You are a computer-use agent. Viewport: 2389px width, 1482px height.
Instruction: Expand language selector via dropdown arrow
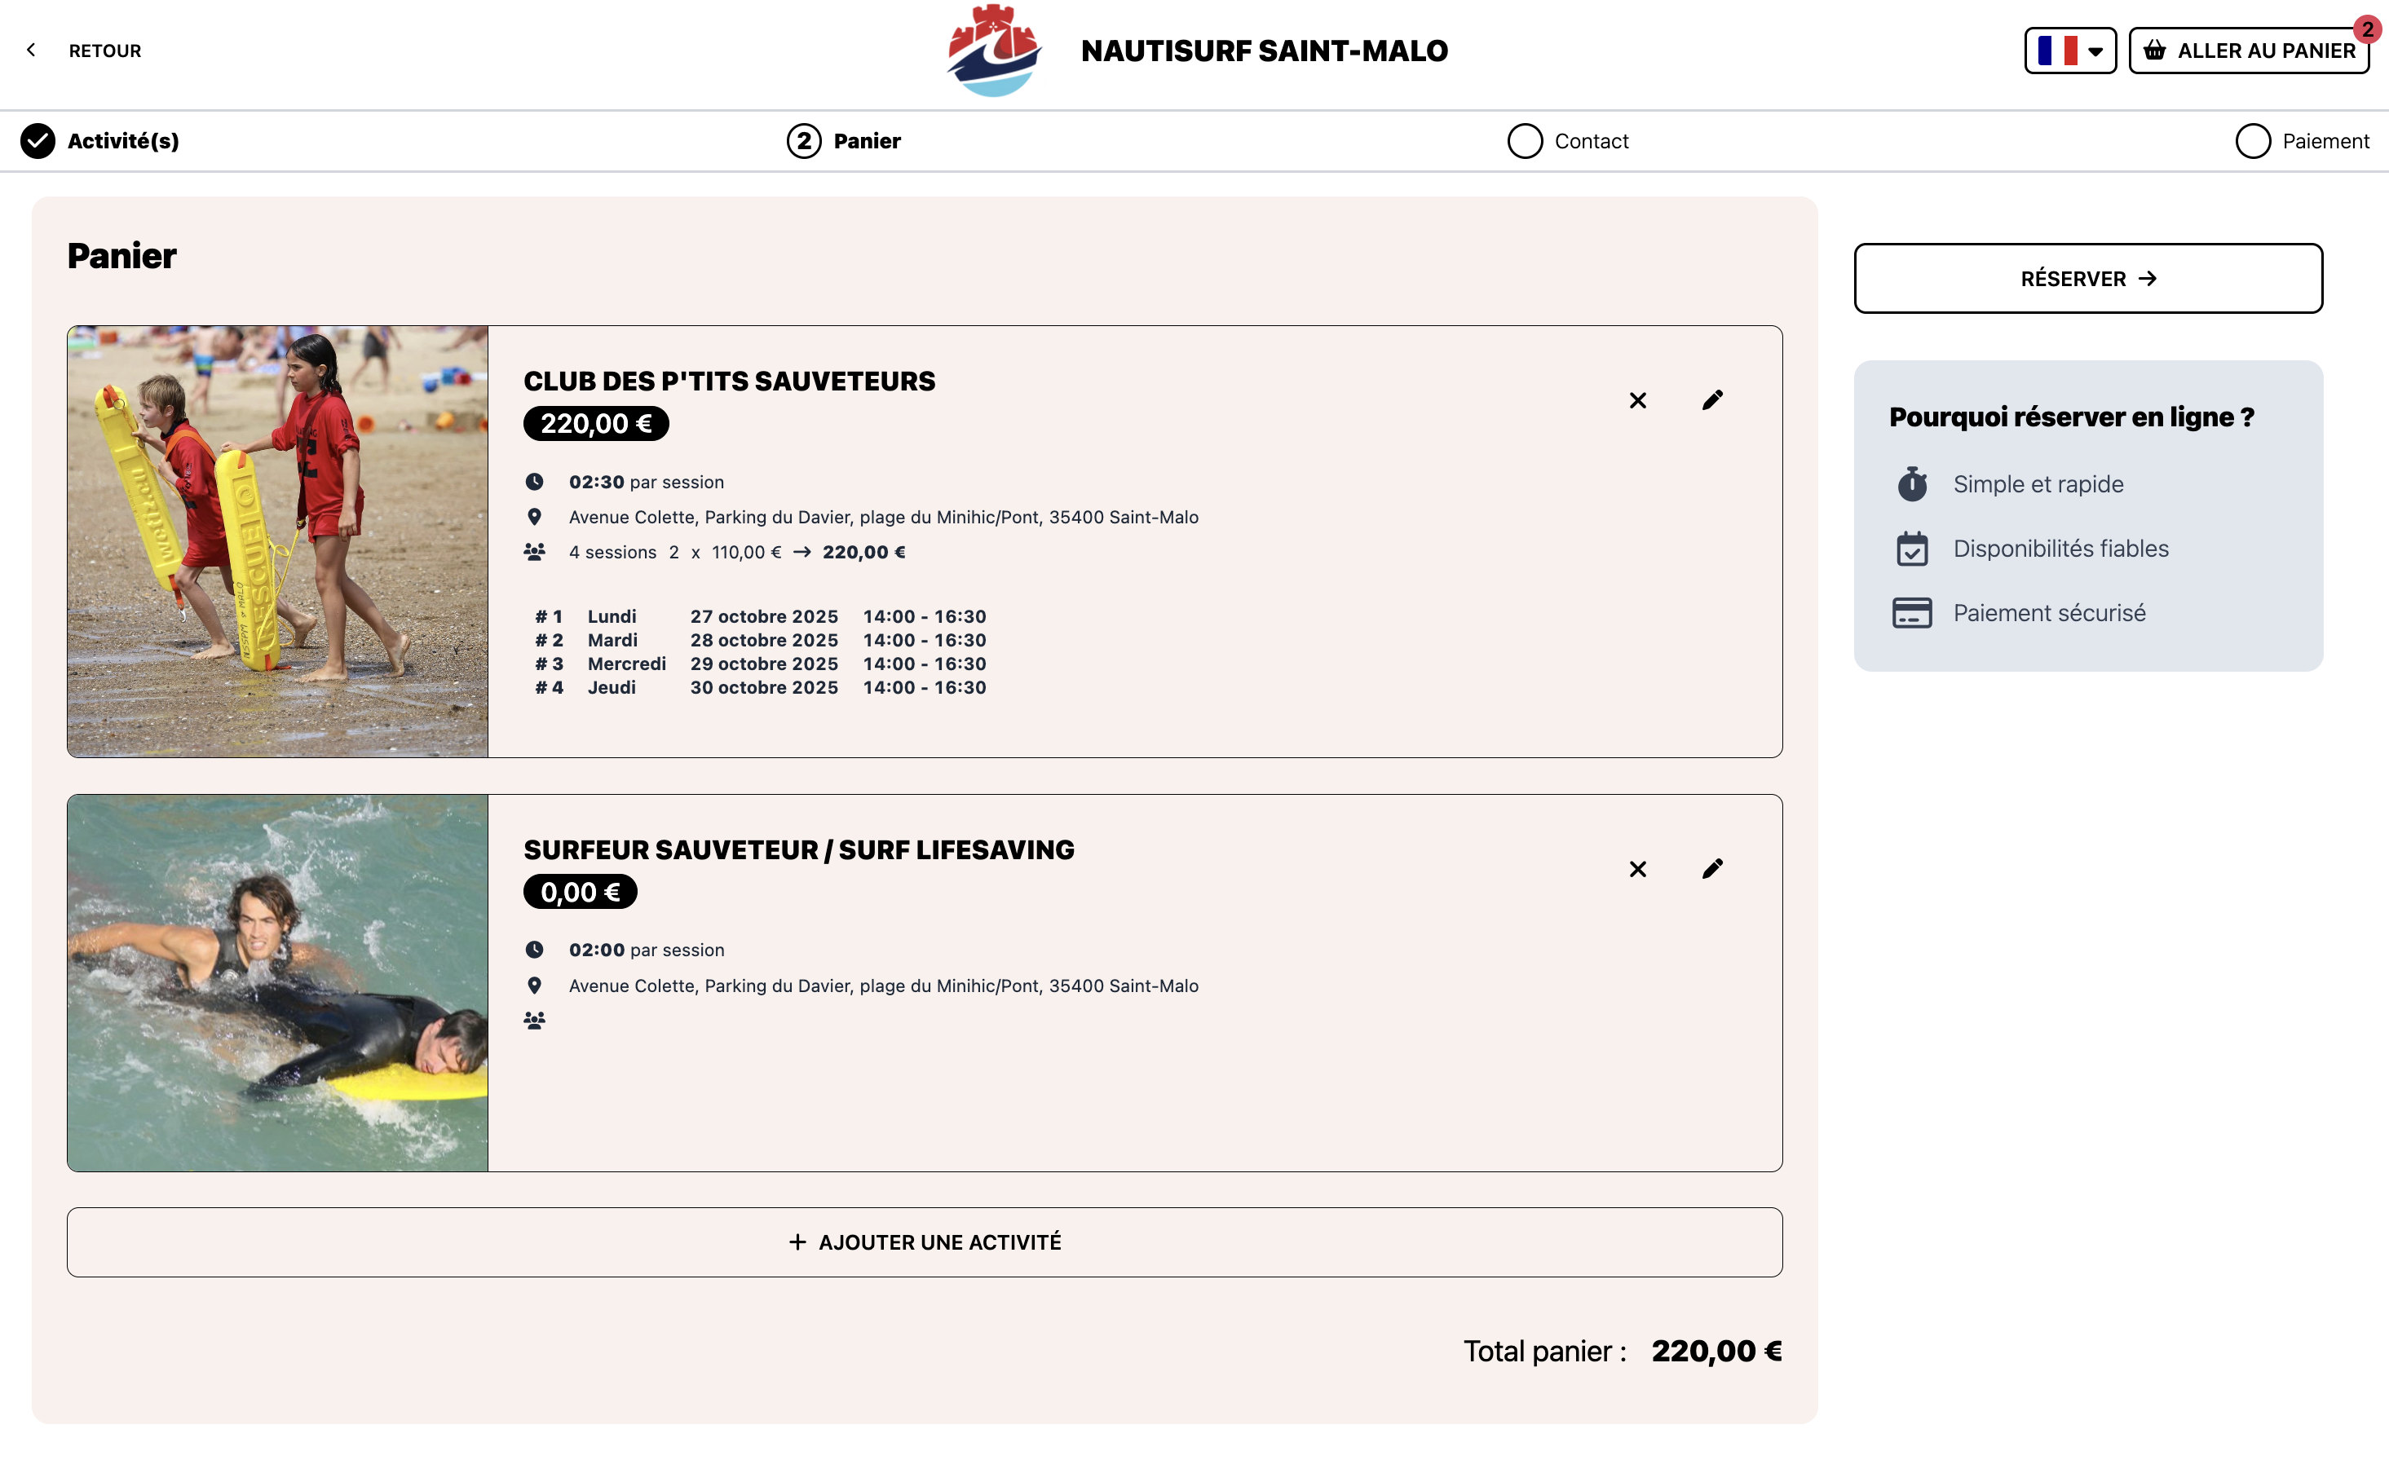(x=2095, y=52)
